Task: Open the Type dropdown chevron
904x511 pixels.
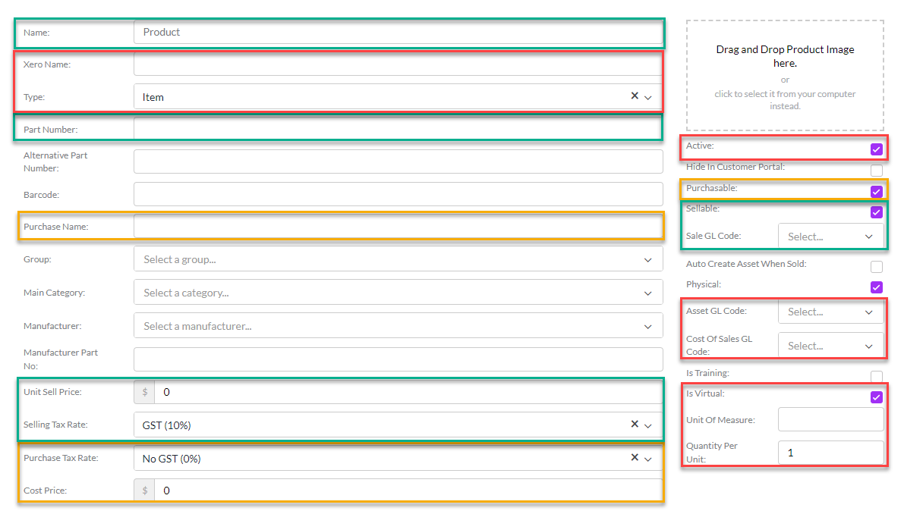Action: 648,97
